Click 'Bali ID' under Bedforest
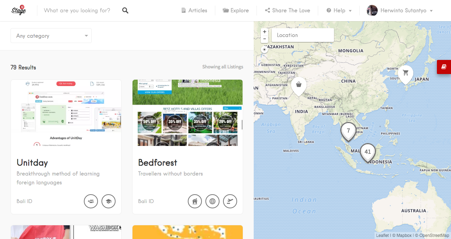 tap(146, 201)
